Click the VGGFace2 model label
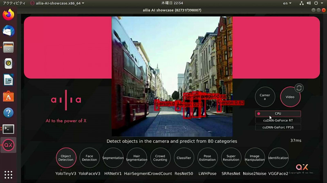327x183 pixels. [x=278, y=174]
